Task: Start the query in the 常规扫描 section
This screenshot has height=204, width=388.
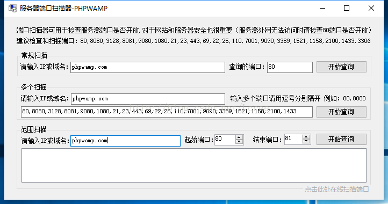Action: tap(341, 67)
